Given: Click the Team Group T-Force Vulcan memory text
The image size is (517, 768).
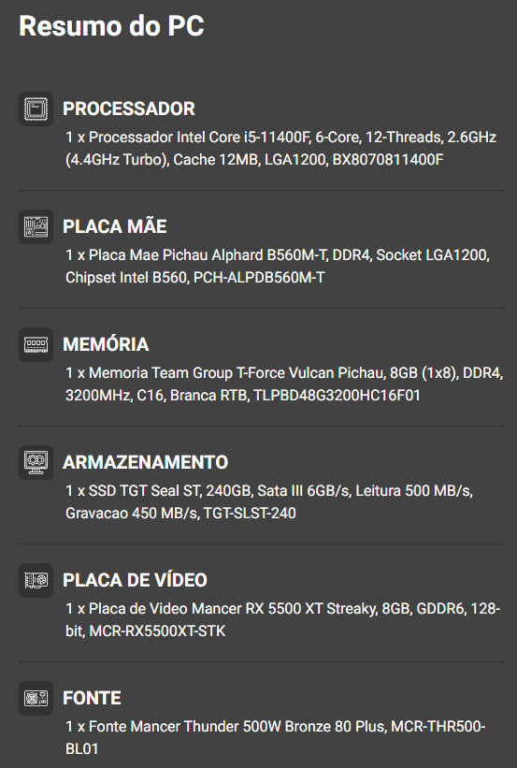Looking at the screenshot, I should pos(284,384).
